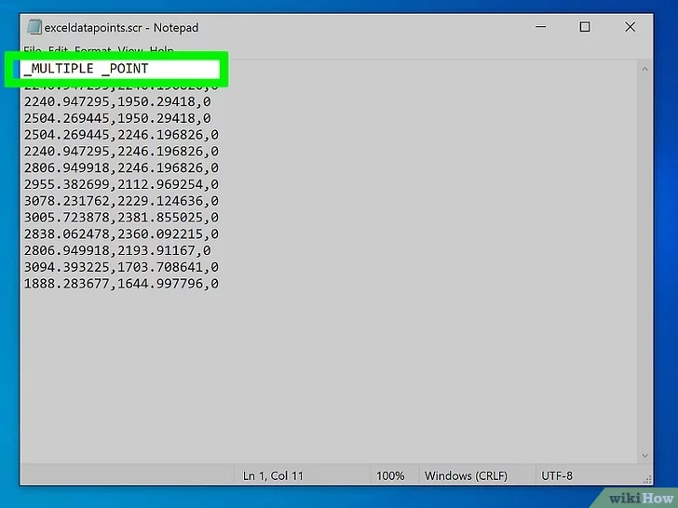This screenshot has height=508, width=678.
Task: Maximize the Notepad window
Action: 585,27
